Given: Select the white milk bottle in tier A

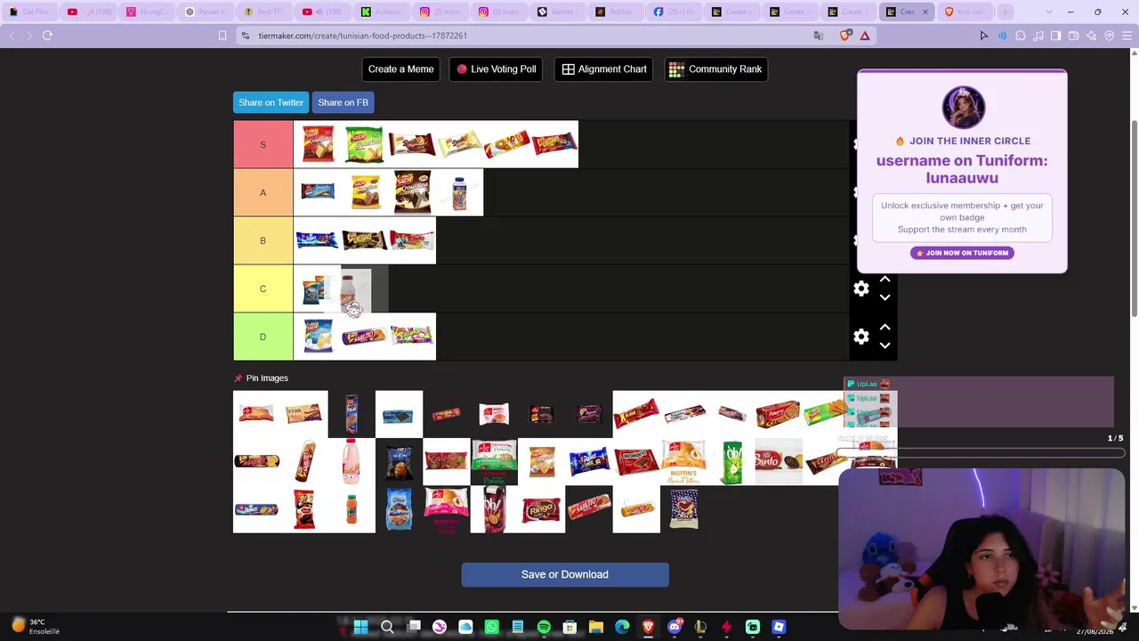Looking at the screenshot, I should pos(459,192).
